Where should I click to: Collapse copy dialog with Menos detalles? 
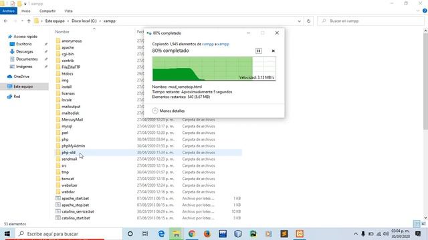pyautogui.click(x=169, y=111)
